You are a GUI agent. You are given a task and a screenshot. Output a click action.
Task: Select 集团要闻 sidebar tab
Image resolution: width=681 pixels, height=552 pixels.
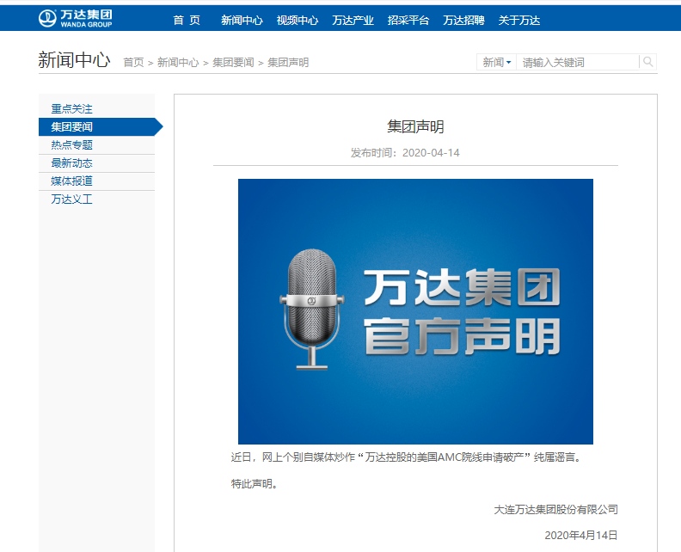[x=71, y=127]
